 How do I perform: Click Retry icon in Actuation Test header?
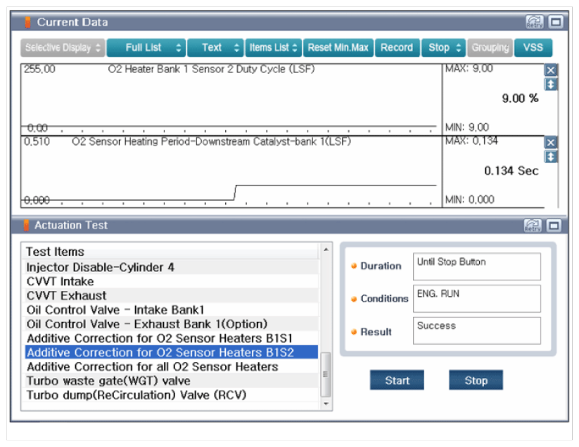pyautogui.click(x=534, y=226)
